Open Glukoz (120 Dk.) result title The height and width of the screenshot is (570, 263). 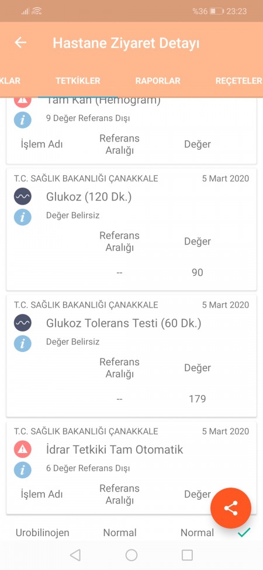click(89, 196)
